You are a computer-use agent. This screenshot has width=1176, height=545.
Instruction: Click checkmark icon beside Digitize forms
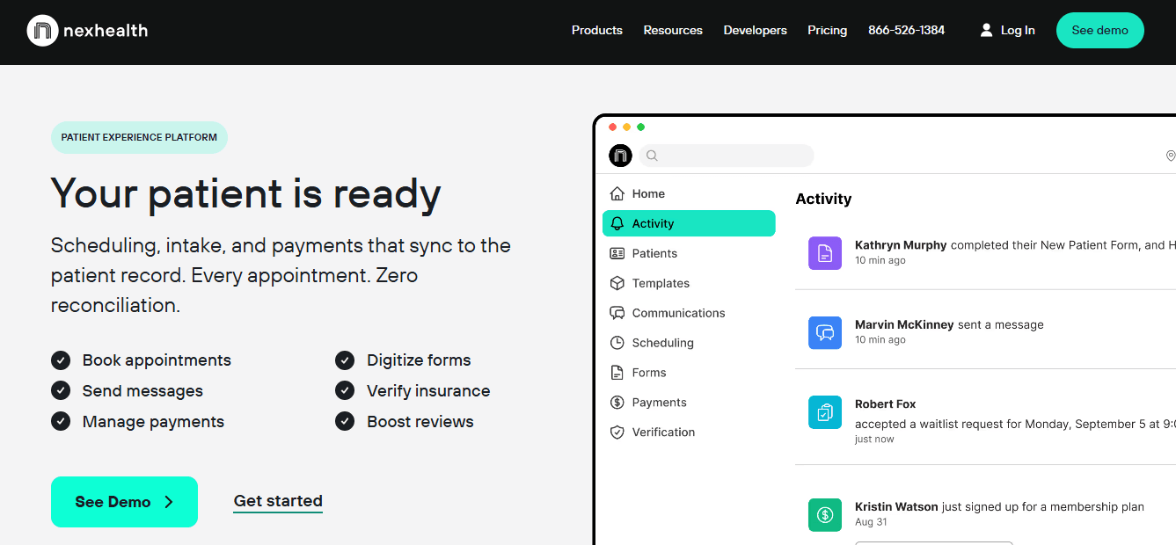345,360
